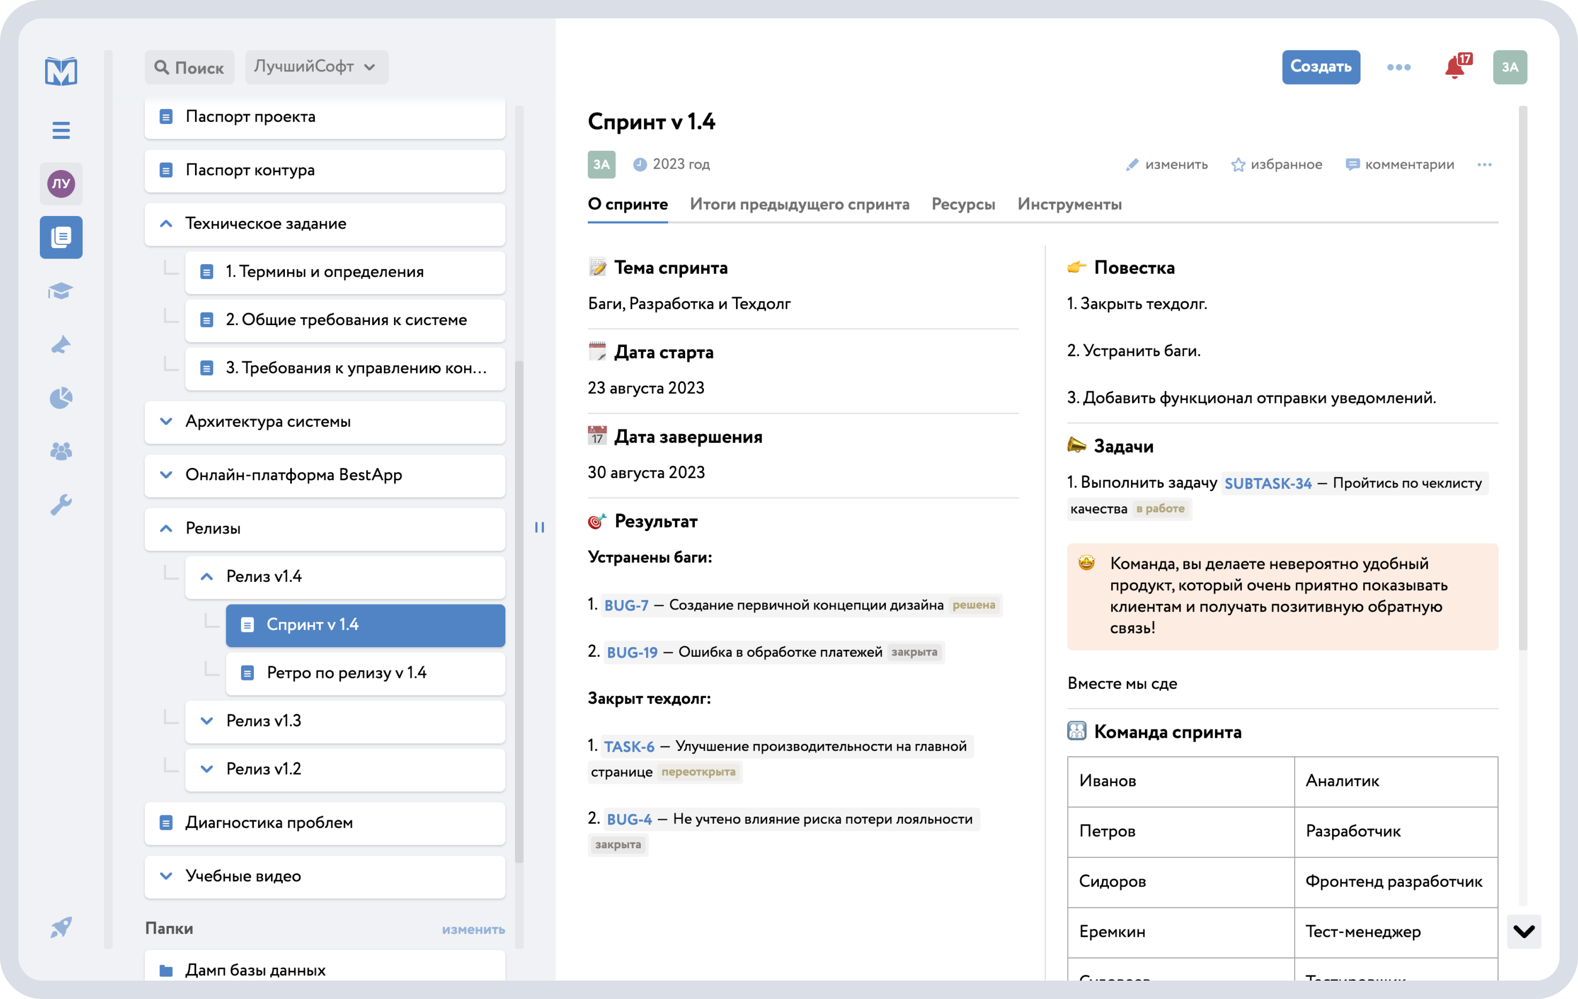Expand the Релиз v1.3 tree node
1578x999 pixels.
(x=207, y=721)
